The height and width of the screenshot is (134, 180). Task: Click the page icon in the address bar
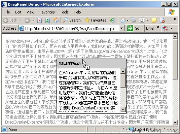tap(21, 28)
